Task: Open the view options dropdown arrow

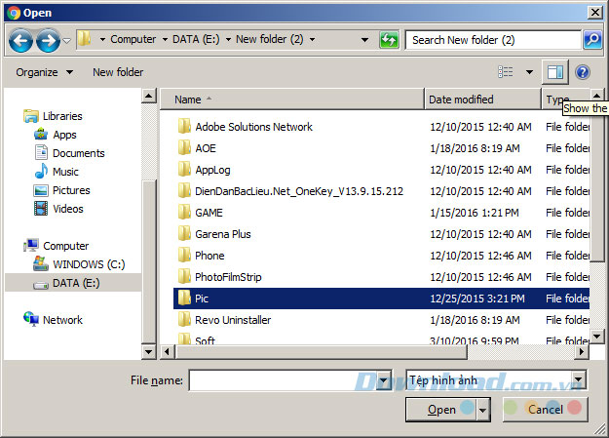Action: [529, 72]
